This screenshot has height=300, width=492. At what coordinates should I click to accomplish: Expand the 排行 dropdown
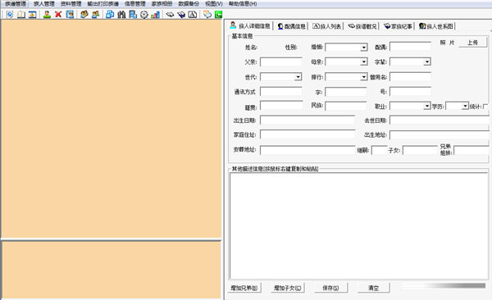tap(363, 77)
